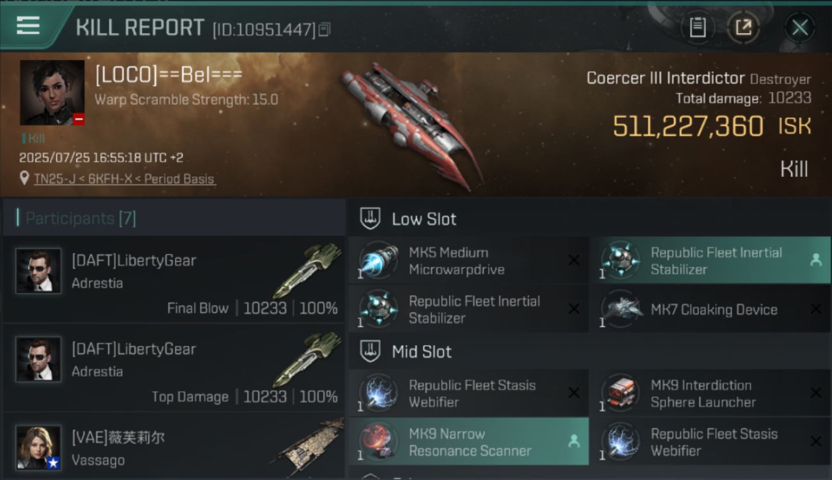
Task: Select MK7 Cloaking Device icon
Action: pyautogui.click(x=621, y=310)
